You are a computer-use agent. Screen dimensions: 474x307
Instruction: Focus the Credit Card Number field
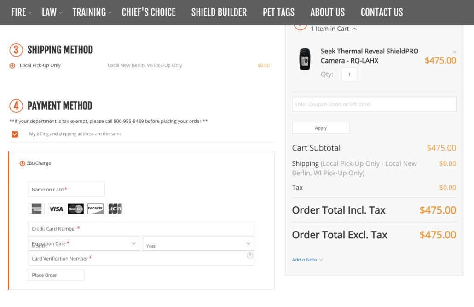(141, 229)
